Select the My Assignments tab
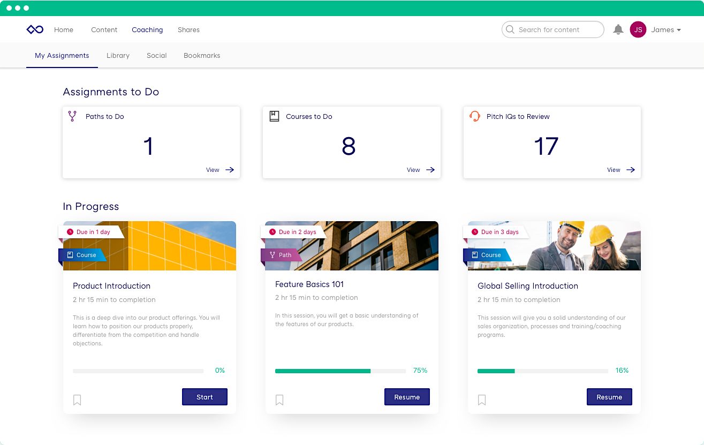The width and height of the screenshot is (704, 445). tap(62, 56)
